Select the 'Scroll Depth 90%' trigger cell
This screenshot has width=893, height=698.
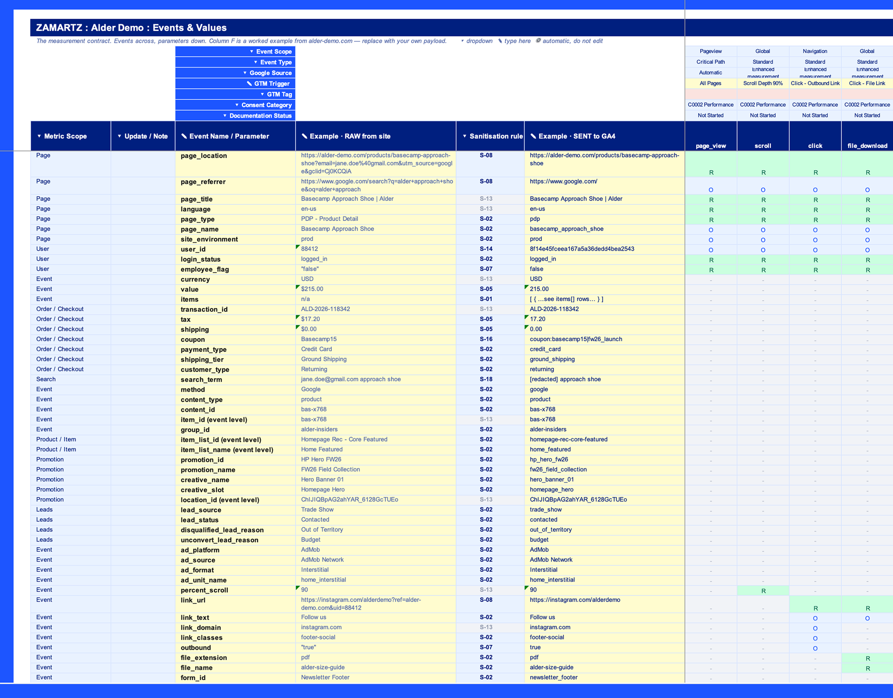[x=763, y=83]
